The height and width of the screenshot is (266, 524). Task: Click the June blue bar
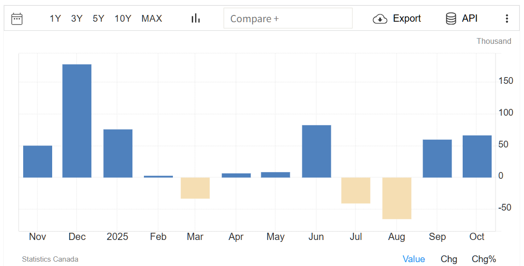click(316, 151)
